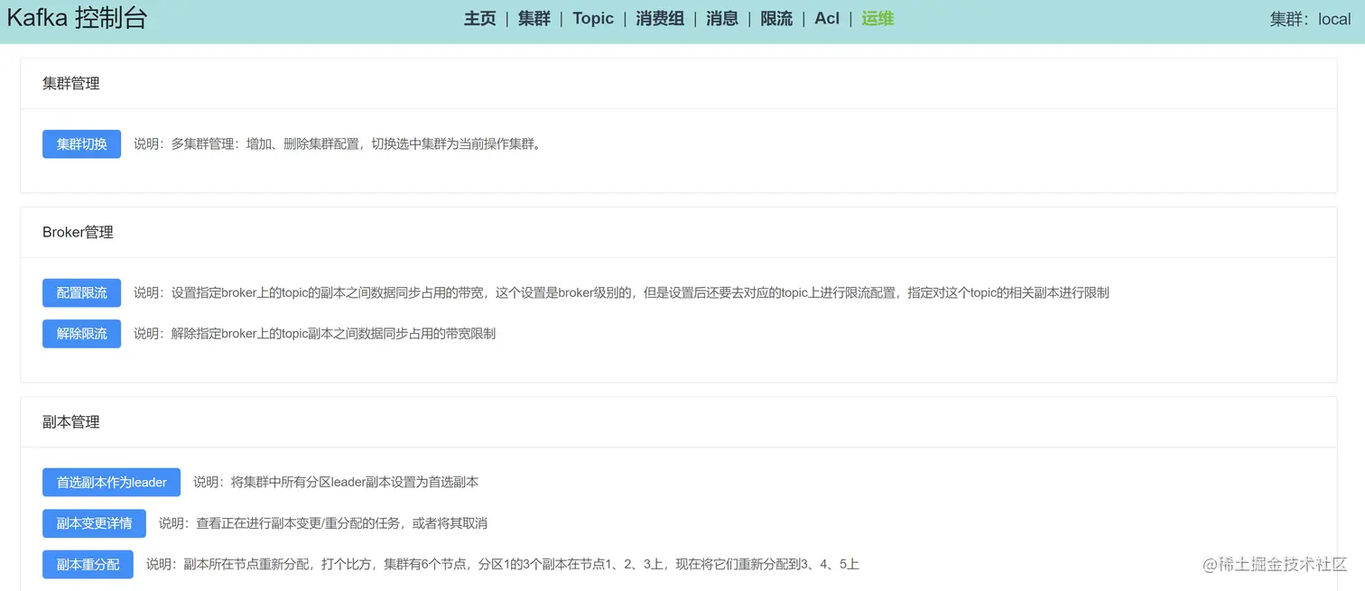Click the 副本重分配 button

[88, 564]
